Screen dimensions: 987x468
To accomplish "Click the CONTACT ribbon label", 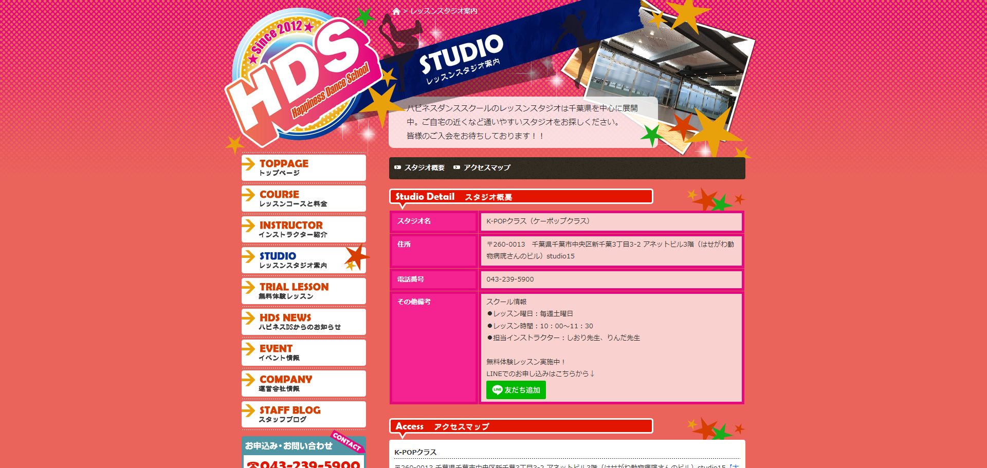I will click(347, 441).
